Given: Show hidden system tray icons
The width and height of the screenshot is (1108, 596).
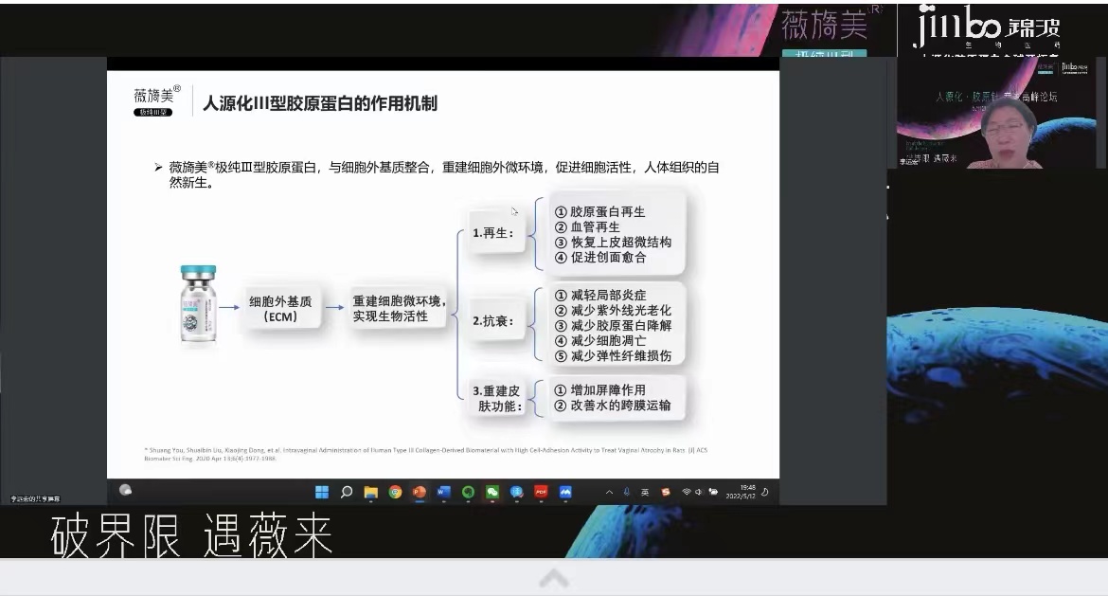Looking at the screenshot, I should [609, 492].
